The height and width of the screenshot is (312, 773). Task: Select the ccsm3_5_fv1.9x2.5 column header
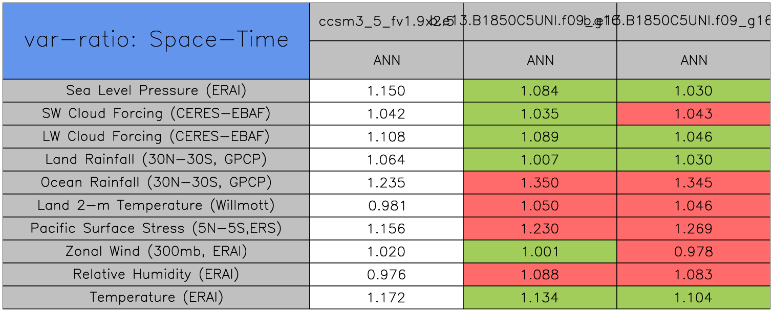point(386,21)
